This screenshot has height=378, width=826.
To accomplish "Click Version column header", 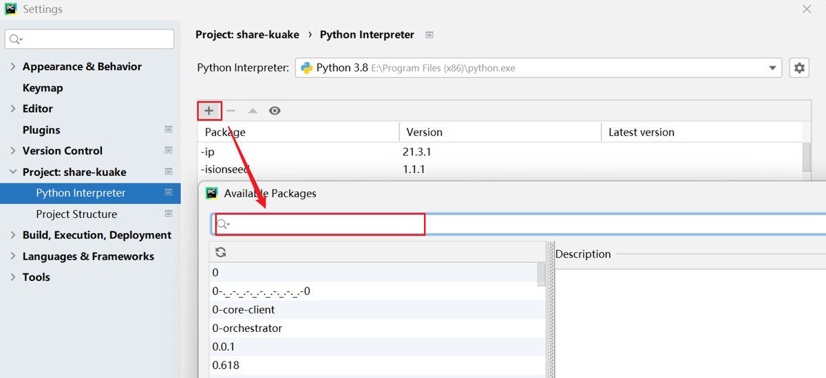I will pyautogui.click(x=500, y=132).
